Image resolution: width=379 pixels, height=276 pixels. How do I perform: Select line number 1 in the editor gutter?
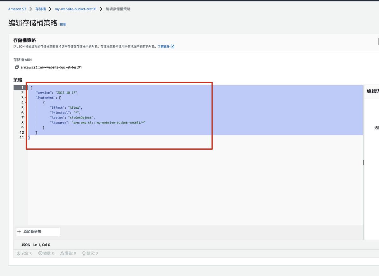click(x=22, y=88)
